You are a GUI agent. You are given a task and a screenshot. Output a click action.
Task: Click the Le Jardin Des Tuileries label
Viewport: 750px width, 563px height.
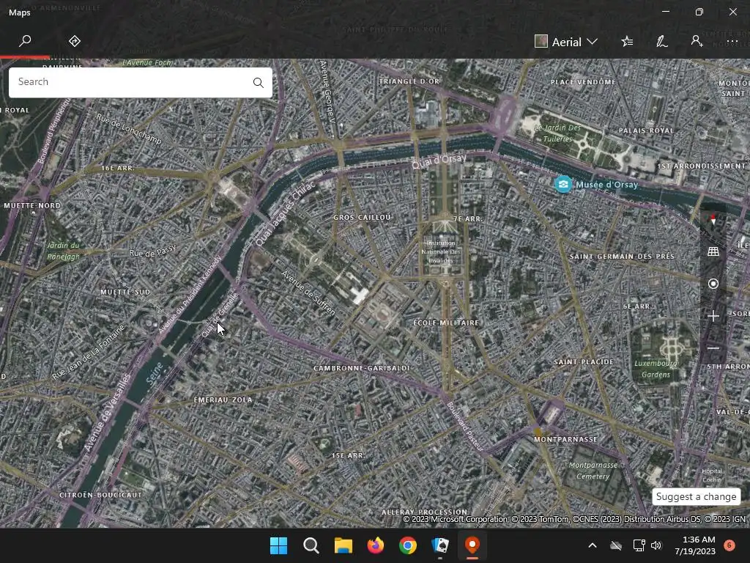(x=557, y=133)
